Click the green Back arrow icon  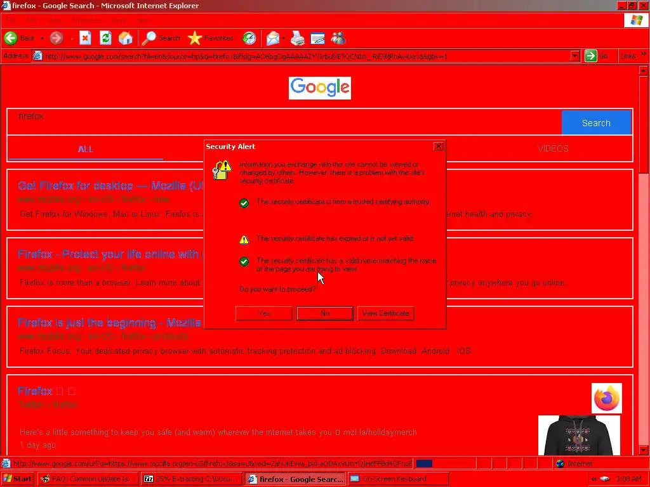[x=11, y=38]
